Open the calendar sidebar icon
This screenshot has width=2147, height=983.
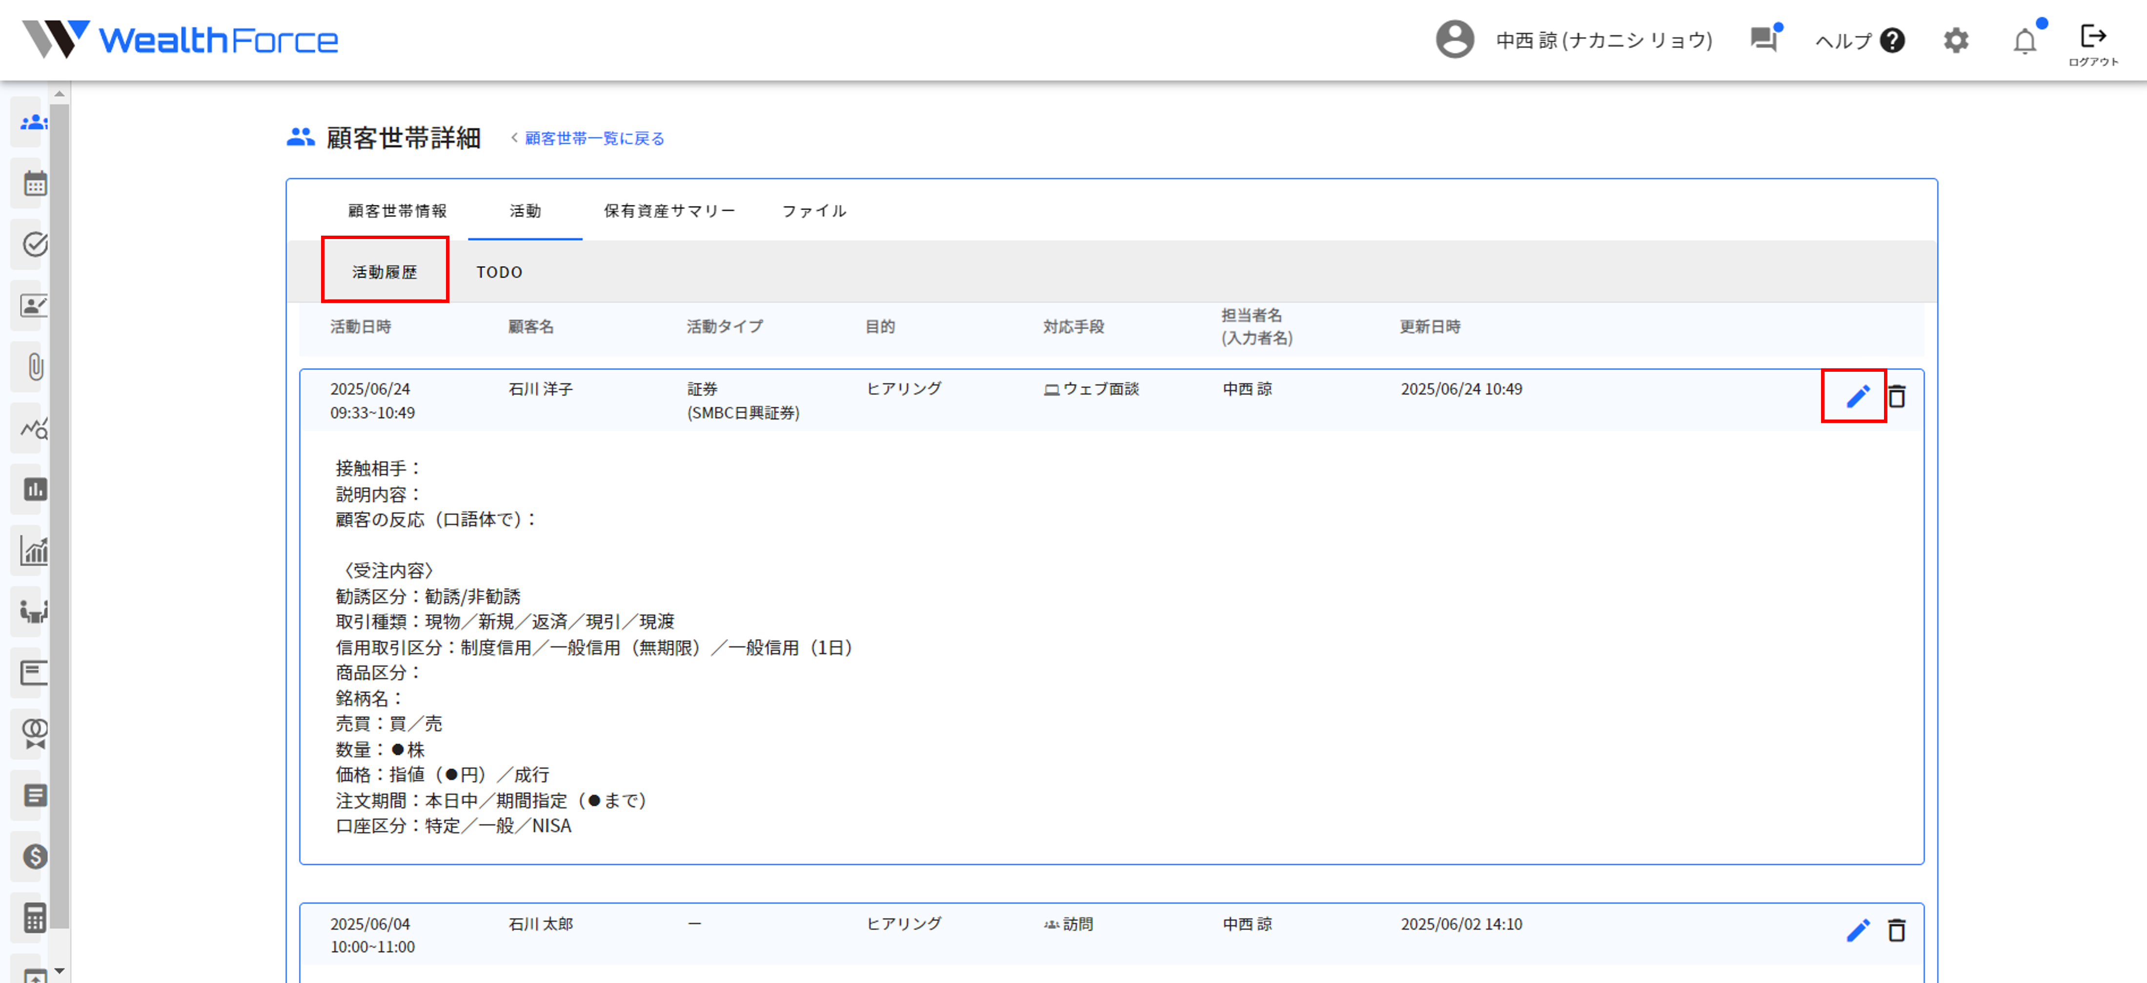pos(34,183)
